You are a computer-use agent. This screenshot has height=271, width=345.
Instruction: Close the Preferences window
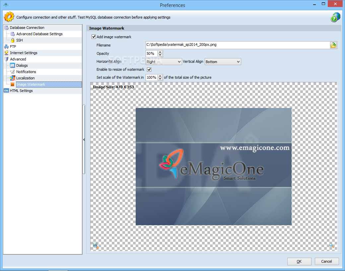(335, 4)
